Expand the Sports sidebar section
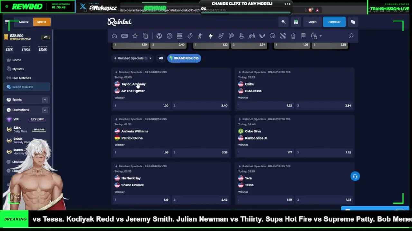Screen dimensions: 412x231 45,100
